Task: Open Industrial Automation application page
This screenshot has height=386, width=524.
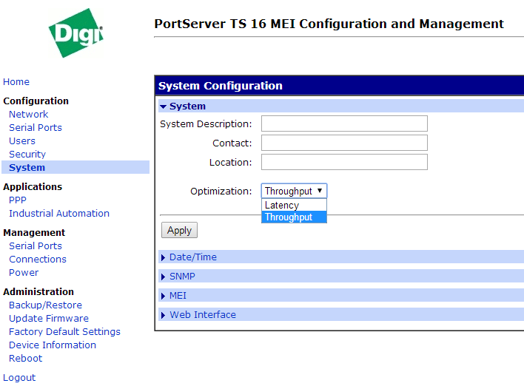Action: coord(59,214)
